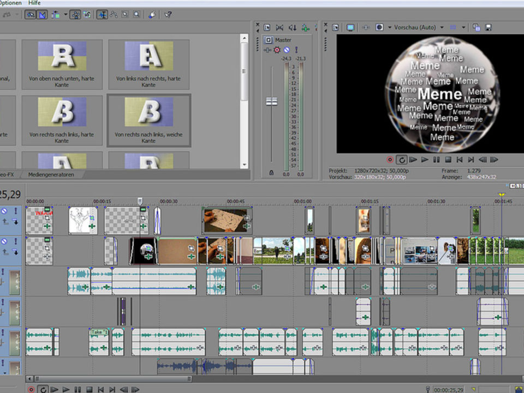
Task: Click the interactive tutorials pointer icon
Action: (x=152, y=14)
